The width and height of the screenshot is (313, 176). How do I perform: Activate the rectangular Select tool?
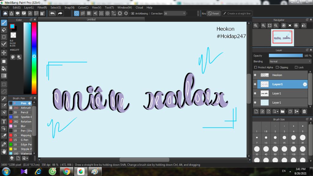click(x=4, y=84)
